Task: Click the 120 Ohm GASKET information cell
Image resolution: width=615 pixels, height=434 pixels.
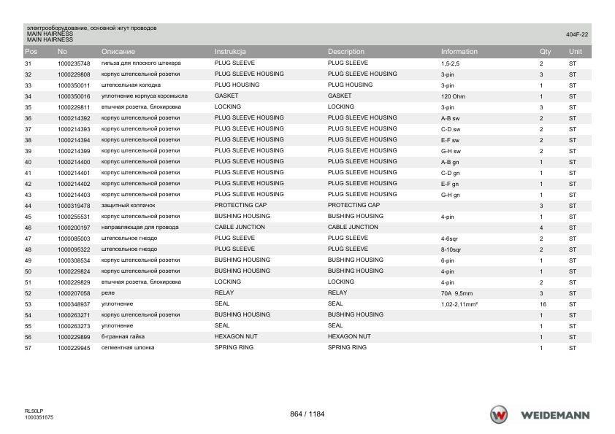Action: [453, 96]
